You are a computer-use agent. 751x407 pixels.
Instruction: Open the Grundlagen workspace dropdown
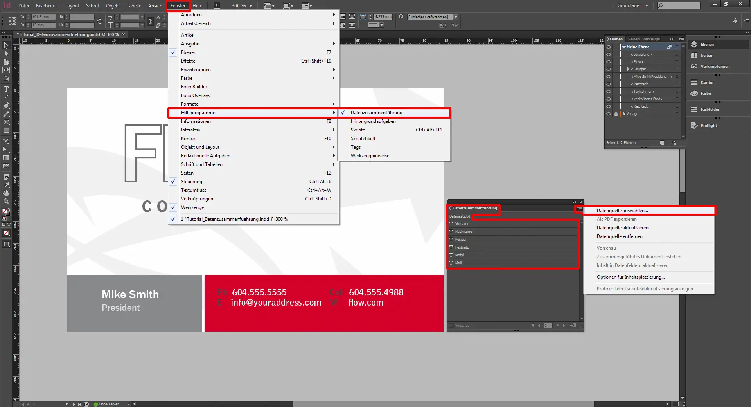[632, 5]
